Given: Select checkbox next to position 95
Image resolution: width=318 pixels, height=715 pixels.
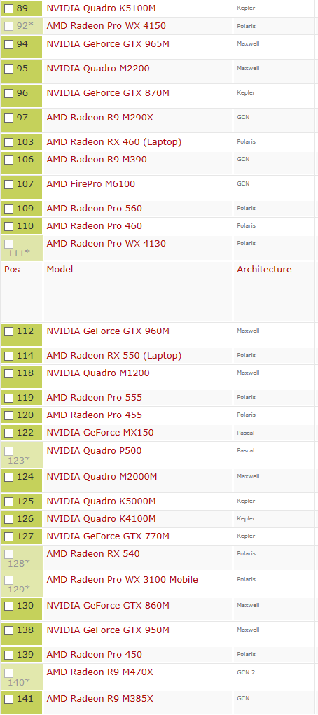Looking at the screenshot, I should tap(8, 69).
